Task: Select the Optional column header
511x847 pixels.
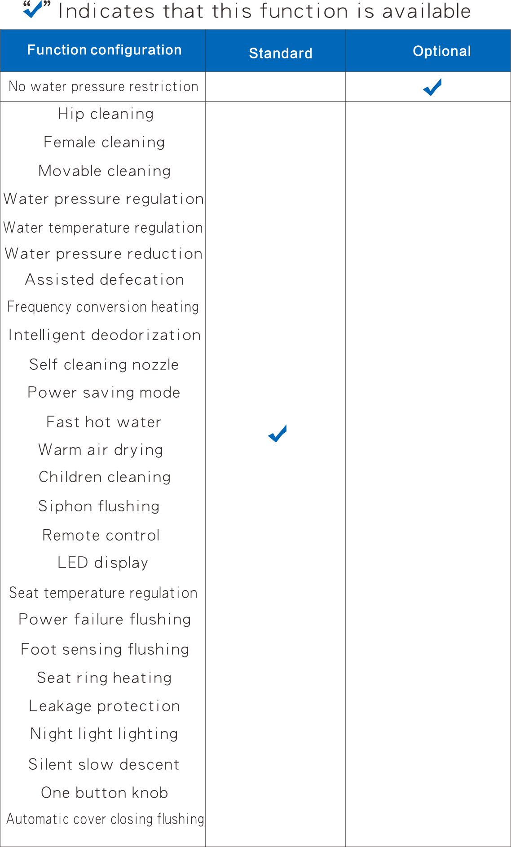Action: [442, 51]
